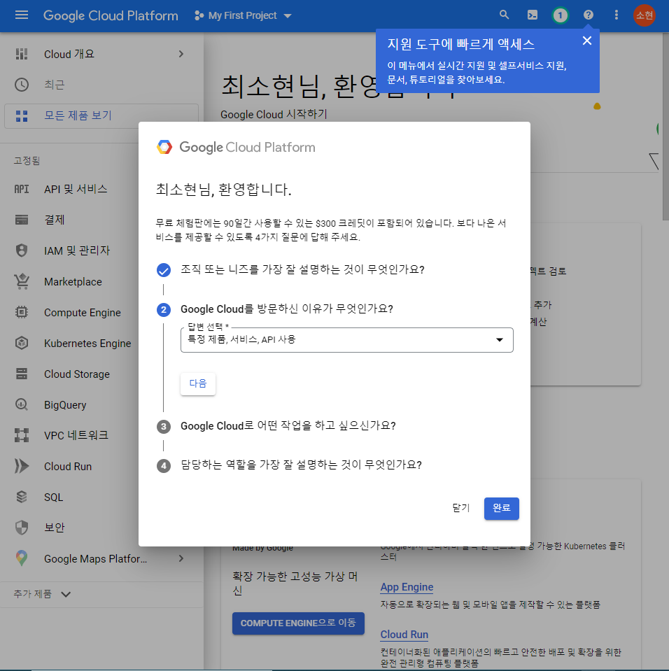Activate Cloud Shell terminal icon
The image size is (669, 671).
(x=532, y=15)
